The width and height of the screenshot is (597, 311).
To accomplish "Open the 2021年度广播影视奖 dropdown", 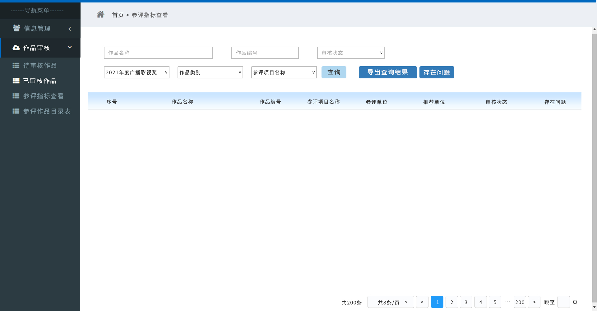I will point(137,72).
